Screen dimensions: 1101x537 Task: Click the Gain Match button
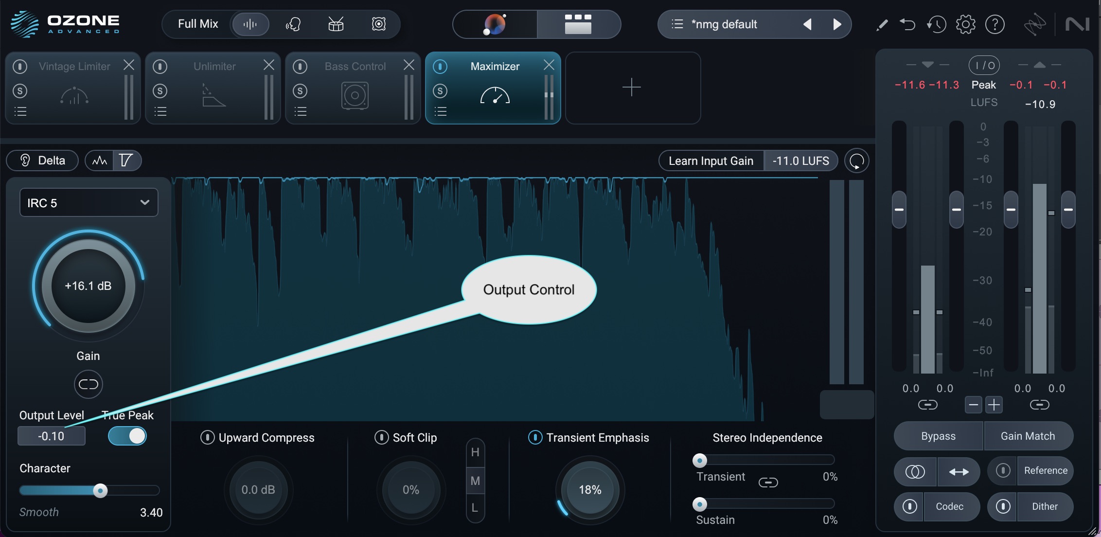1028,436
